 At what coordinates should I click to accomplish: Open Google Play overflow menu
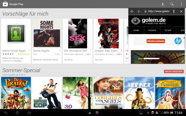pos(181,4)
